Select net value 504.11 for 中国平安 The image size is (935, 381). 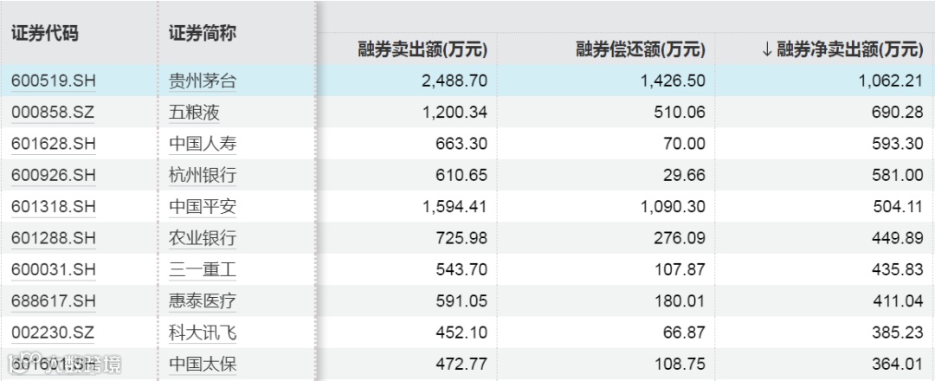click(x=897, y=207)
